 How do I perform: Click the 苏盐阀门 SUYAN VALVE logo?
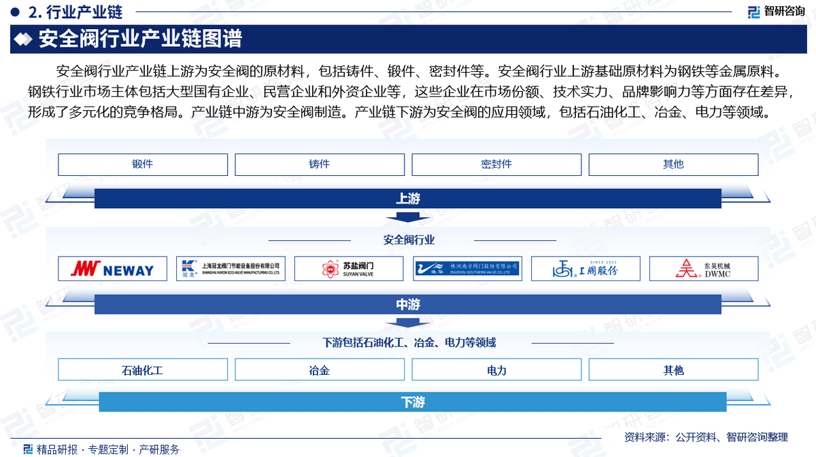350,269
